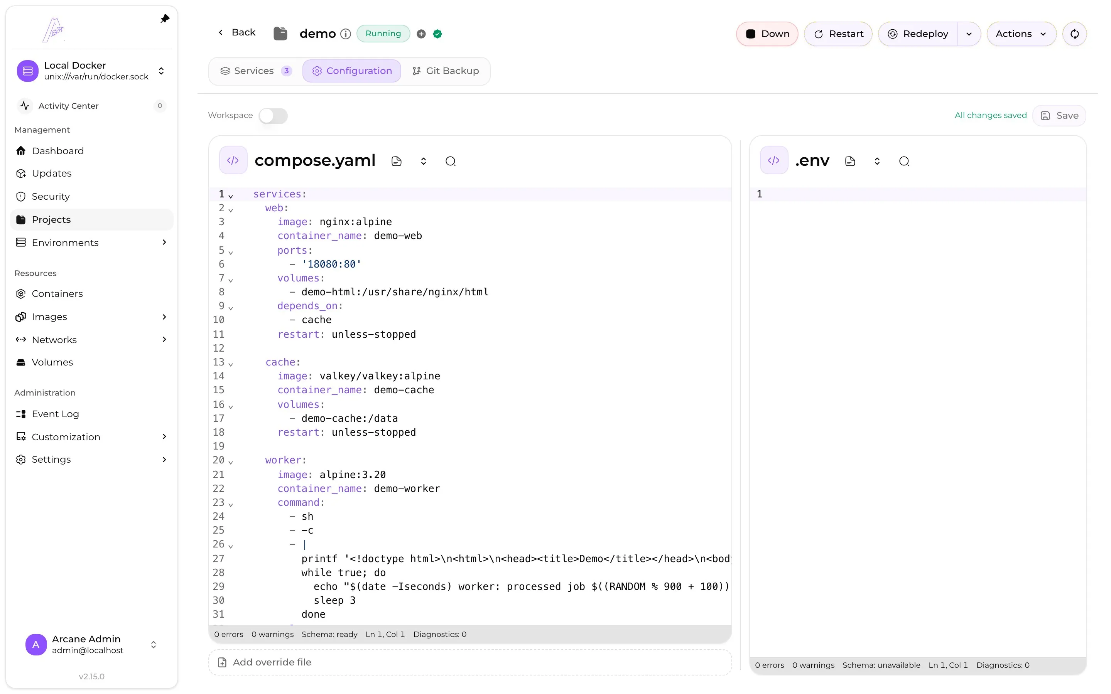Switch to the Services tab
Viewport: 1111px width, 694px height.
[256, 71]
